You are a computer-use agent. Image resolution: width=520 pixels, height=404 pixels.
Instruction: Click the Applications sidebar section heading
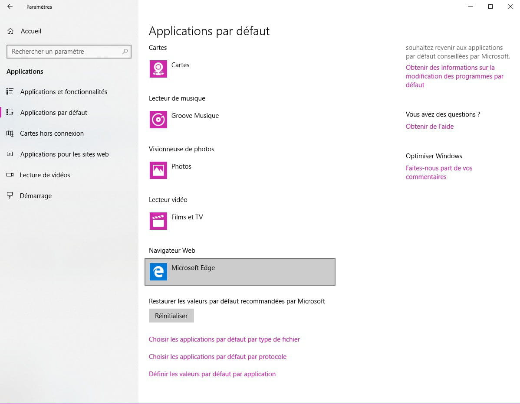pyautogui.click(x=25, y=72)
